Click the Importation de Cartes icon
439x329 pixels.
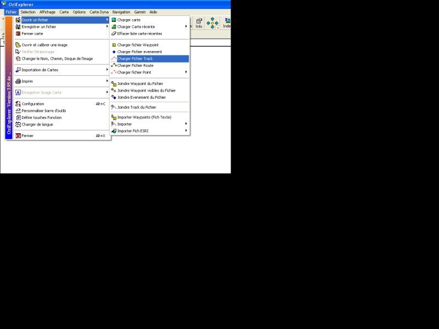coord(18,70)
